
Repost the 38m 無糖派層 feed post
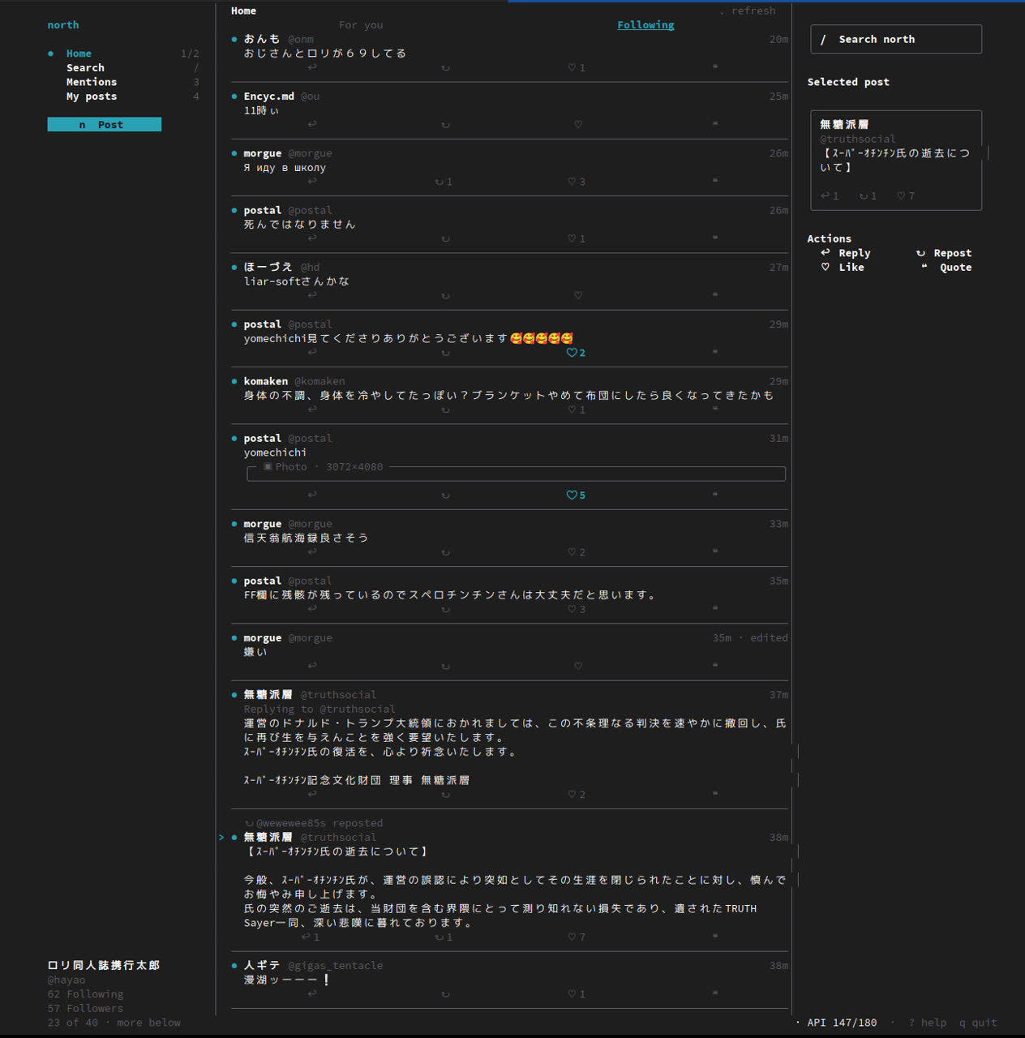[444, 937]
